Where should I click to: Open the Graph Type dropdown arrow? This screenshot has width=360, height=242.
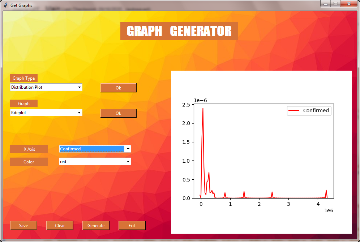79,87
